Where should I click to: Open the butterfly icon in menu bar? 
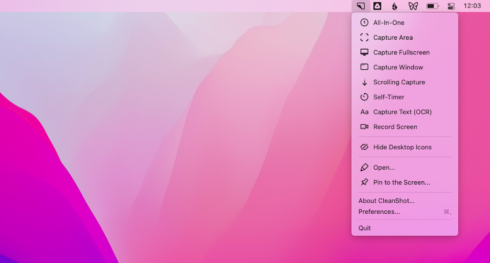[x=413, y=6]
